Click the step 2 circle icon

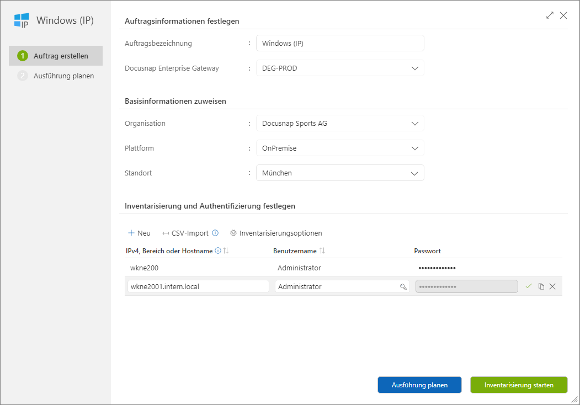[23, 76]
